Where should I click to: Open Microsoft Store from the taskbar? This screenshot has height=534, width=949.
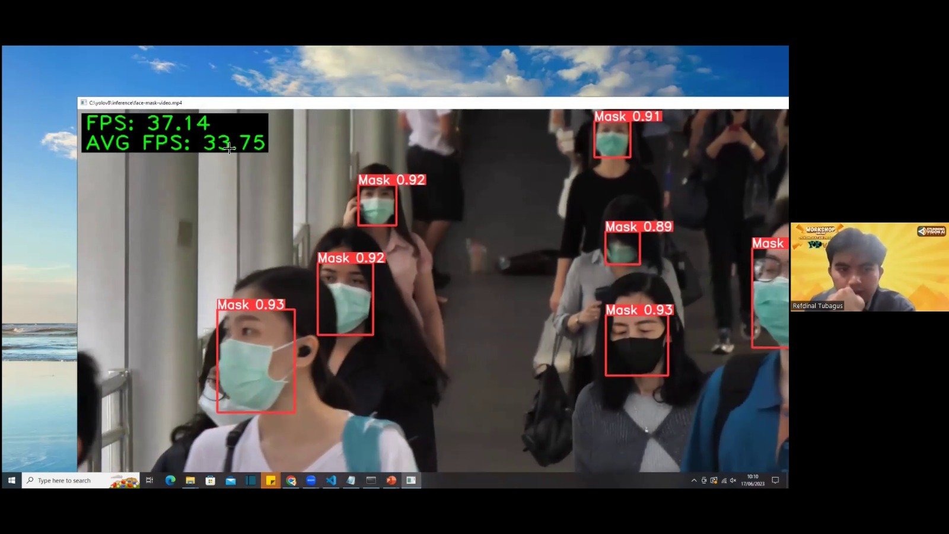click(211, 481)
